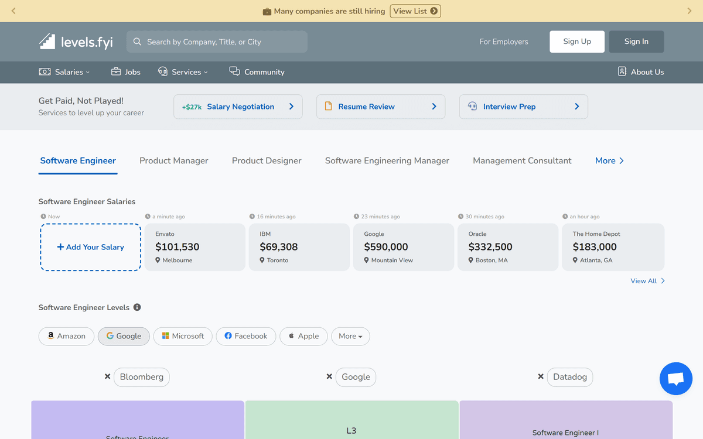This screenshot has width=703, height=439.
Task: Open the Envato $101,530 Melbourne card
Action: pyautogui.click(x=195, y=247)
